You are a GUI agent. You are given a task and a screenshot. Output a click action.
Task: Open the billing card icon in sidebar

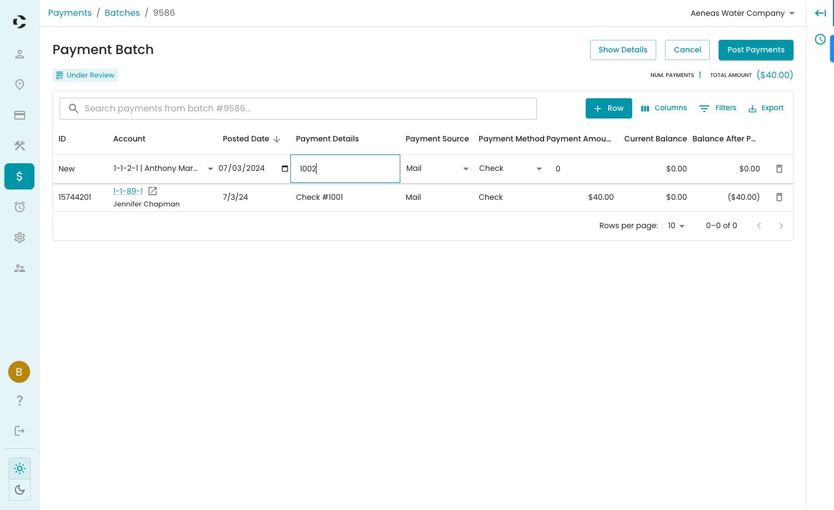click(x=20, y=115)
